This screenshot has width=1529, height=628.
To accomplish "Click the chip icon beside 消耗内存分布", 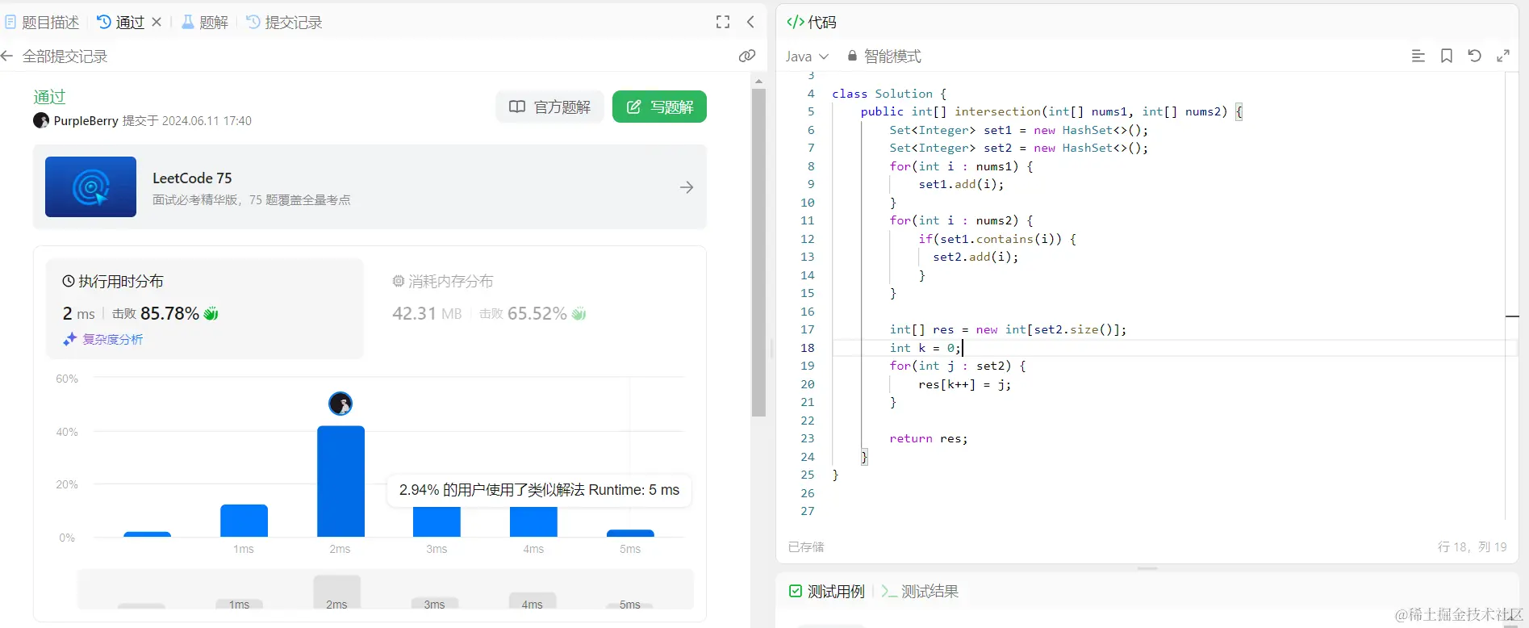I will (398, 281).
